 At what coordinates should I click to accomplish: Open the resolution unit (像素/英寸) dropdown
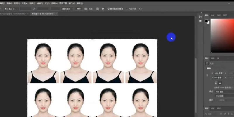tap(67, 9)
